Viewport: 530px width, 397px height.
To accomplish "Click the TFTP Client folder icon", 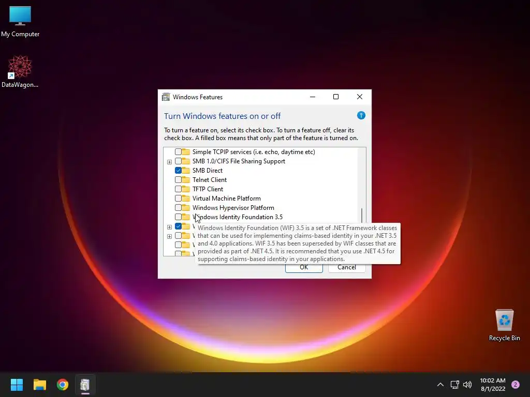I will 186,189.
